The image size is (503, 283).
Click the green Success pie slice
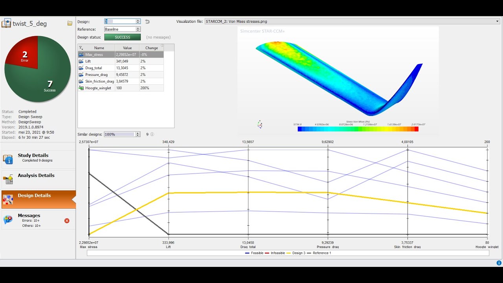[47, 79]
